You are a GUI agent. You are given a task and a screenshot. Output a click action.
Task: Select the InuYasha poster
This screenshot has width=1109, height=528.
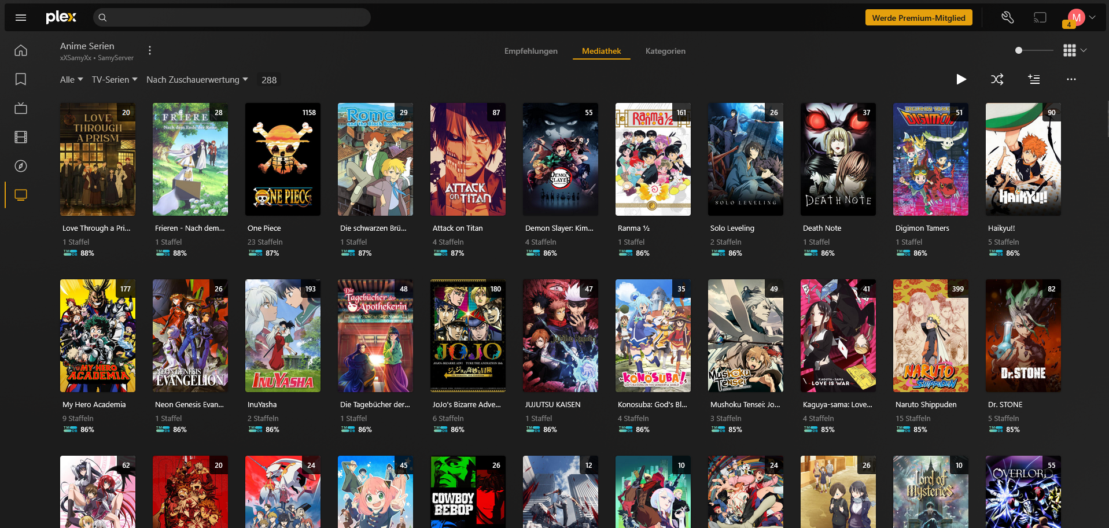coord(283,336)
